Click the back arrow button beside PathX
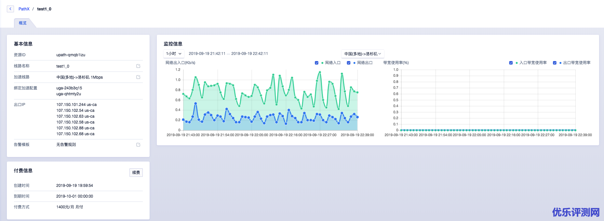 tap(10, 9)
